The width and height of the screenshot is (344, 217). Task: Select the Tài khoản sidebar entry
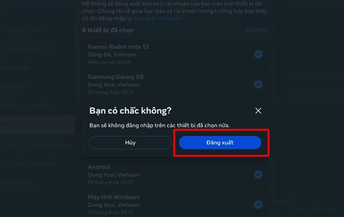(x=13, y=87)
